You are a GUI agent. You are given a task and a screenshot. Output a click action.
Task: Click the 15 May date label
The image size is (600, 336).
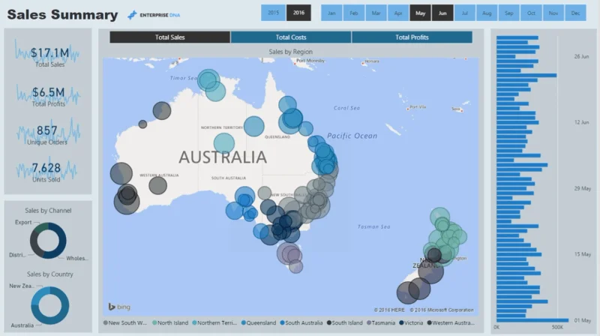click(x=583, y=254)
